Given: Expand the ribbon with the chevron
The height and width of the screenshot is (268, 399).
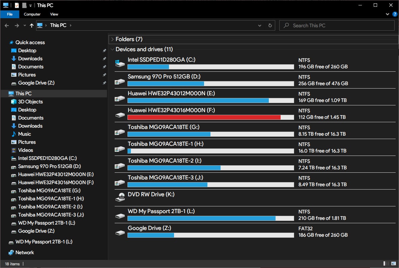Looking at the screenshot, I should (x=388, y=14).
